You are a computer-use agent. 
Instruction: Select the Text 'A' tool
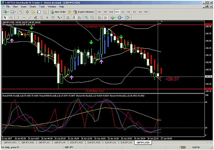(x=47, y=17)
